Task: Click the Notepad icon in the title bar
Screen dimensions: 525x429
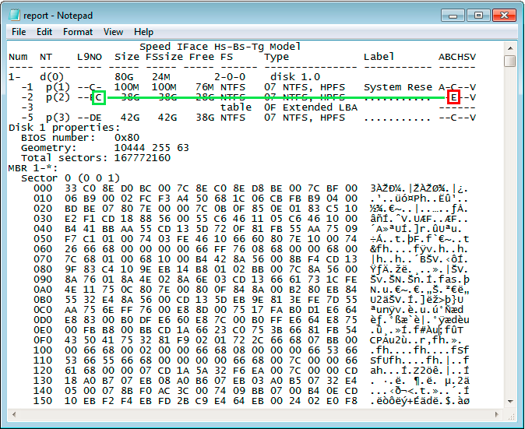Action: pos(14,14)
